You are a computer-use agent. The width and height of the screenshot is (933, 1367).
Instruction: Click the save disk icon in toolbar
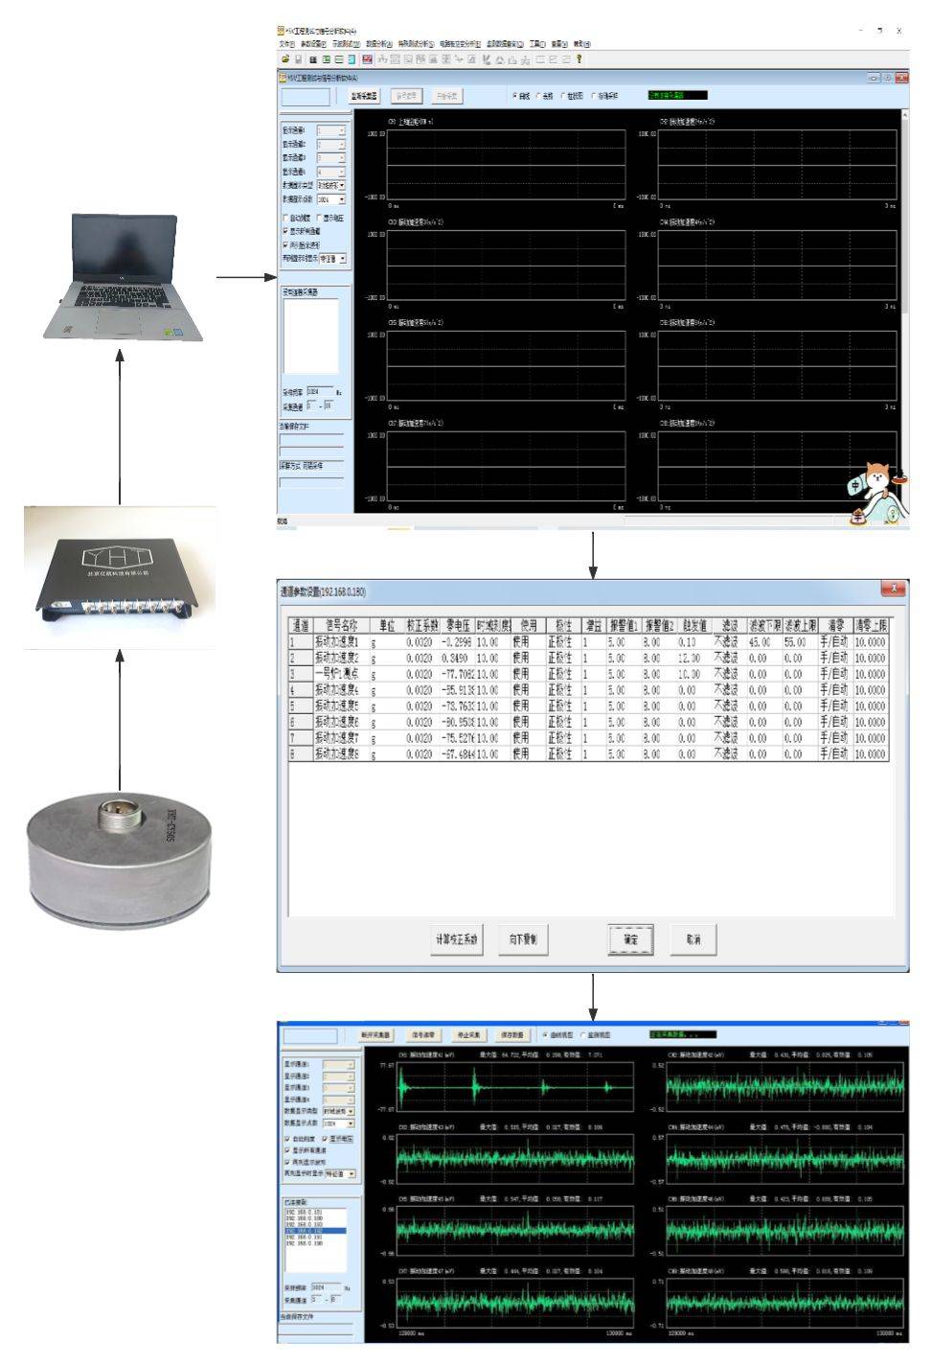(297, 59)
